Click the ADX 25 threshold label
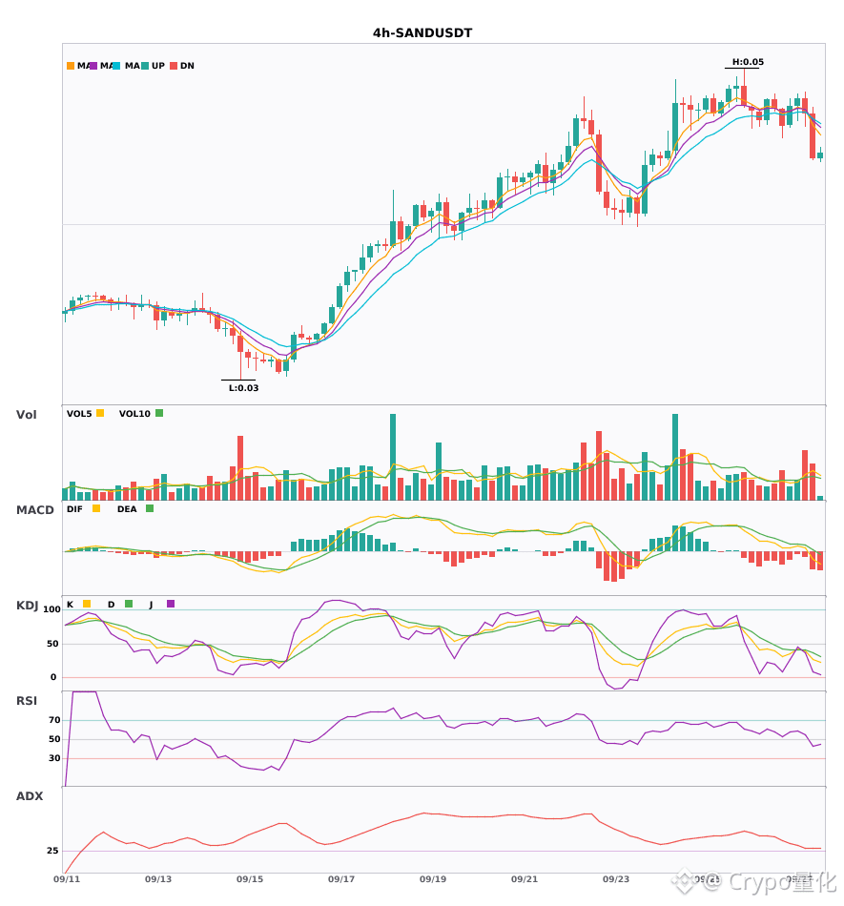This screenshot has height=906, width=844. [x=52, y=851]
